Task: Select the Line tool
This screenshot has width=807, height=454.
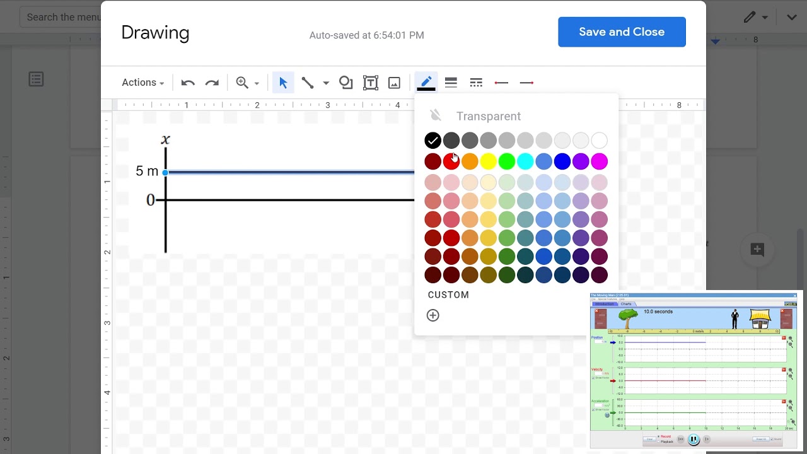Action: click(x=308, y=83)
